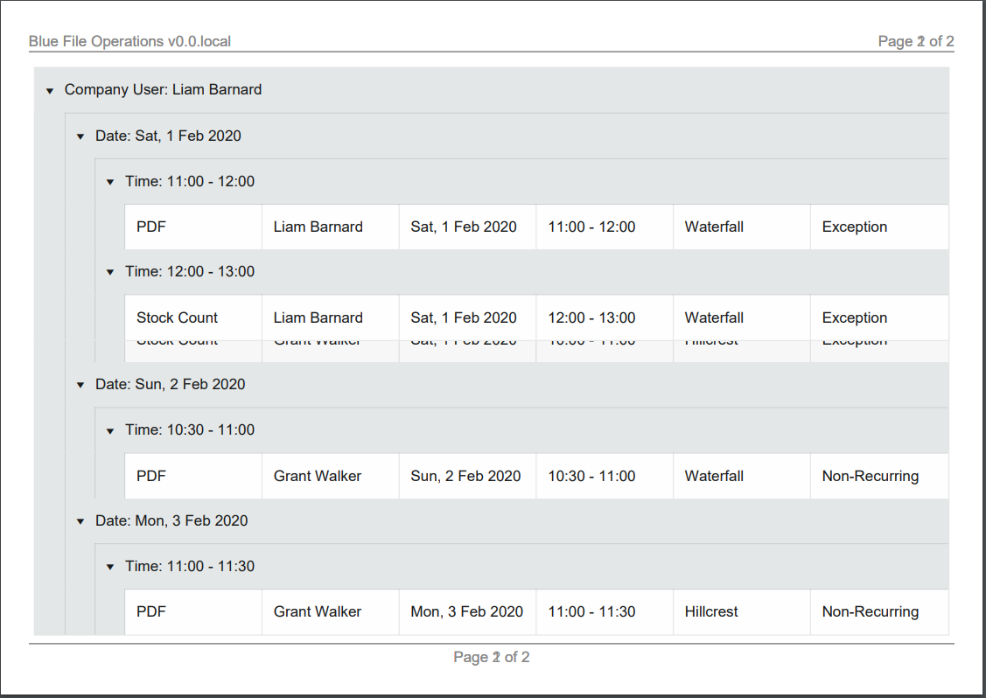Collapse the Time: 10:30 - 11:00 group

click(x=110, y=430)
